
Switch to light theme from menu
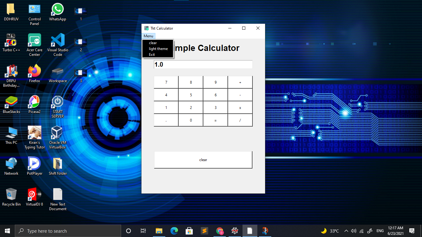pos(158,49)
